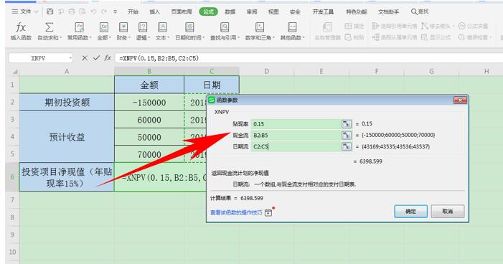Select cell with value -150000

pyautogui.click(x=149, y=103)
